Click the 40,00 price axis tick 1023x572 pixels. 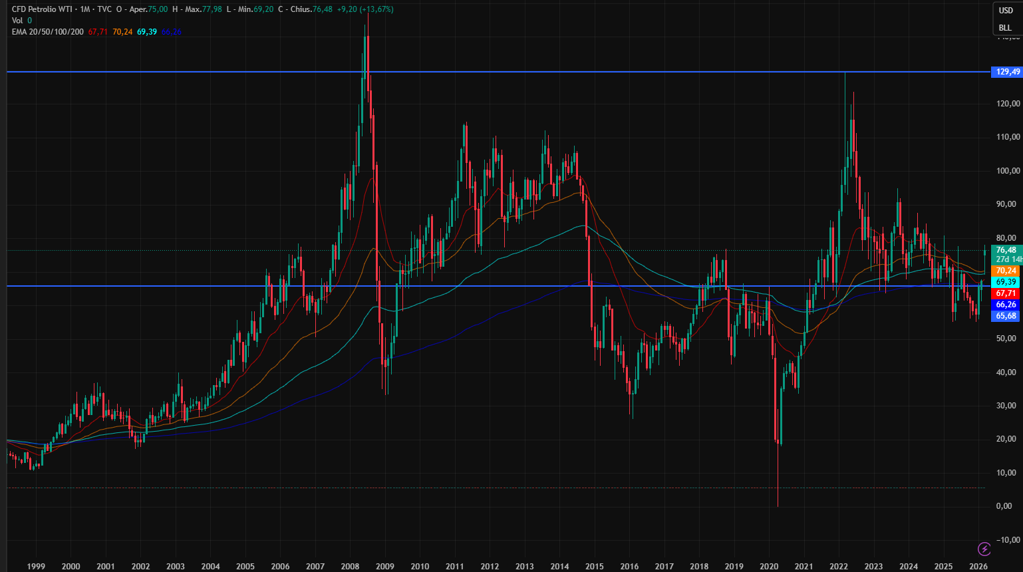[1008, 372]
